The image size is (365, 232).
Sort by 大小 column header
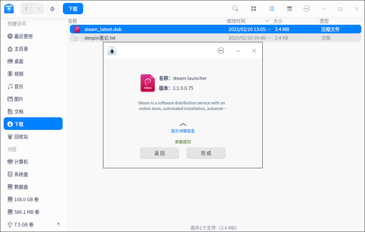coord(278,21)
